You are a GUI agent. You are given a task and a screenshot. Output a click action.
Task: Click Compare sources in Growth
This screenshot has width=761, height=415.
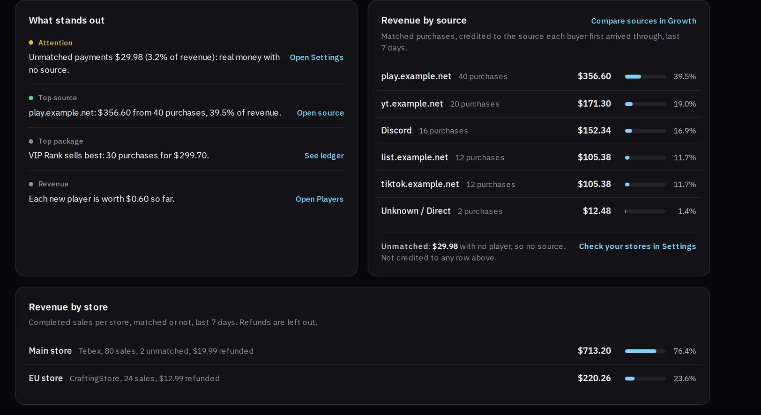(x=643, y=21)
